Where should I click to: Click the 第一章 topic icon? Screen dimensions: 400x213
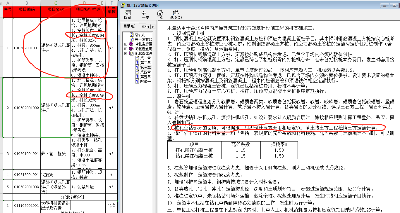[x=137, y=58]
